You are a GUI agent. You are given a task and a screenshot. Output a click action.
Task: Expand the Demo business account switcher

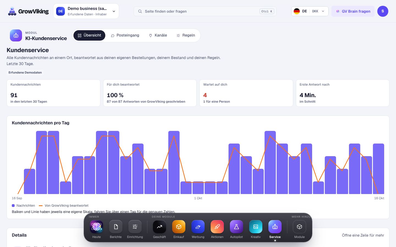[x=86, y=11]
